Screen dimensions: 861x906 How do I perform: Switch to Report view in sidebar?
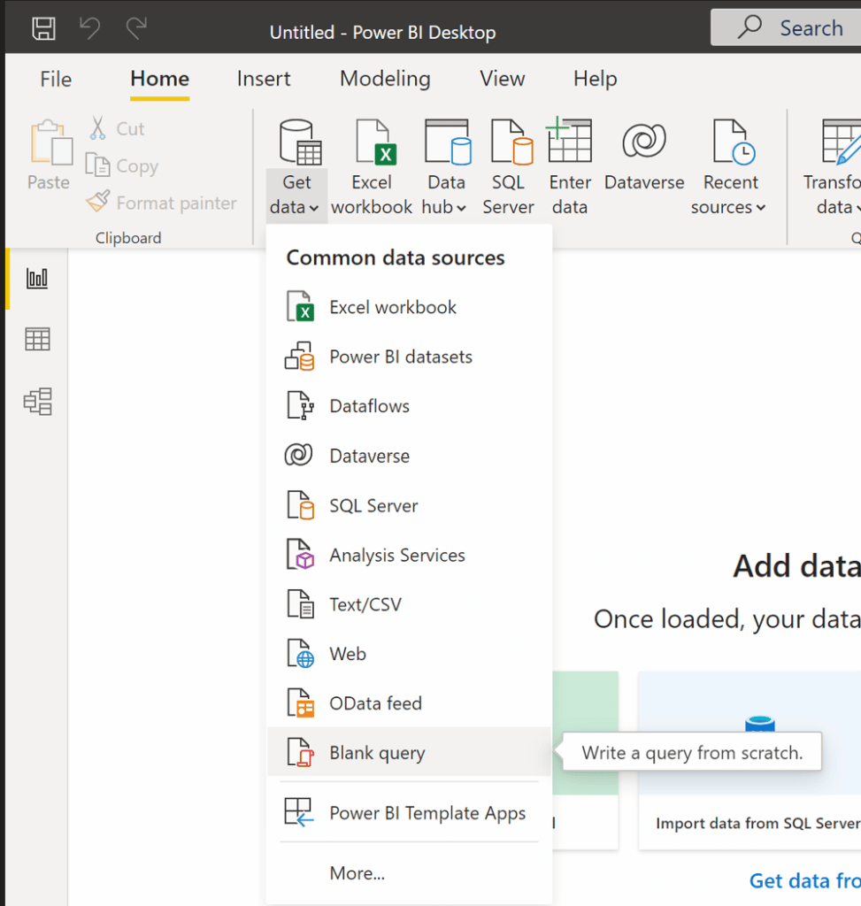tap(37, 279)
